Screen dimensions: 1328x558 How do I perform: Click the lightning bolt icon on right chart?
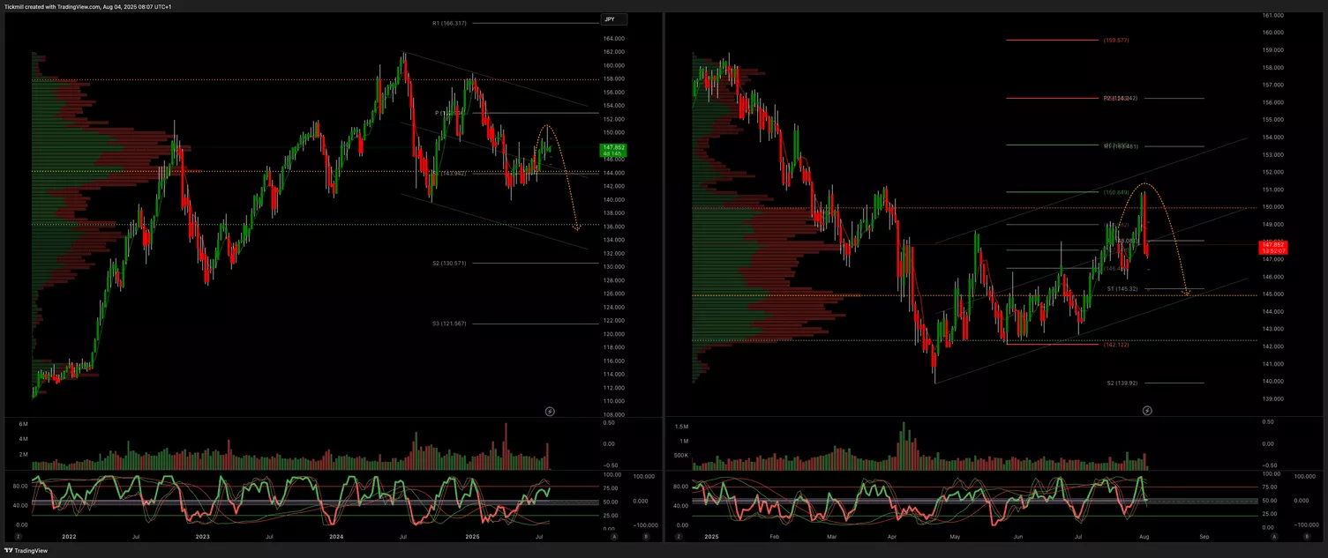1147,411
